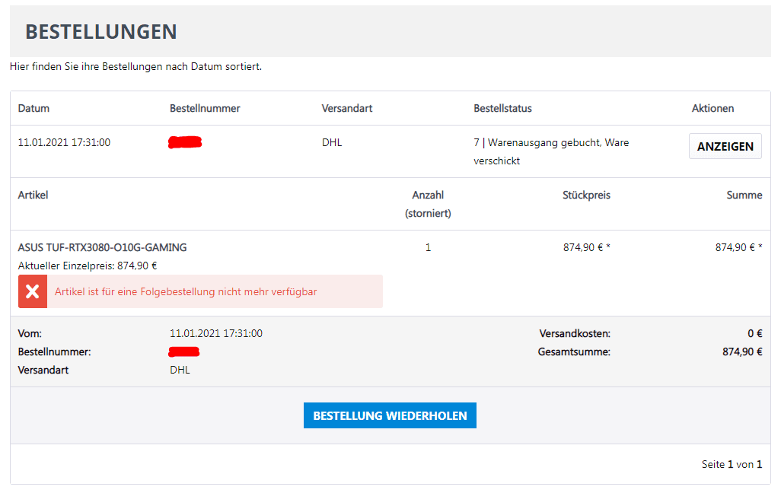The width and height of the screenshot is (781, 493).
Task: Click the Stückpreis column header
Action: click(x=586, y=196)
